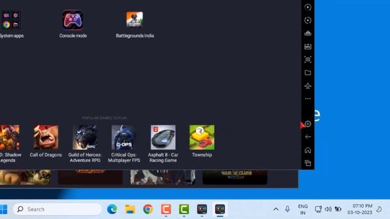Image resolution: width=390 pixels, height=219 pixels.
Task: Launch Critical Ops: Multiplayer FPS
Action: tap(124, 137)
